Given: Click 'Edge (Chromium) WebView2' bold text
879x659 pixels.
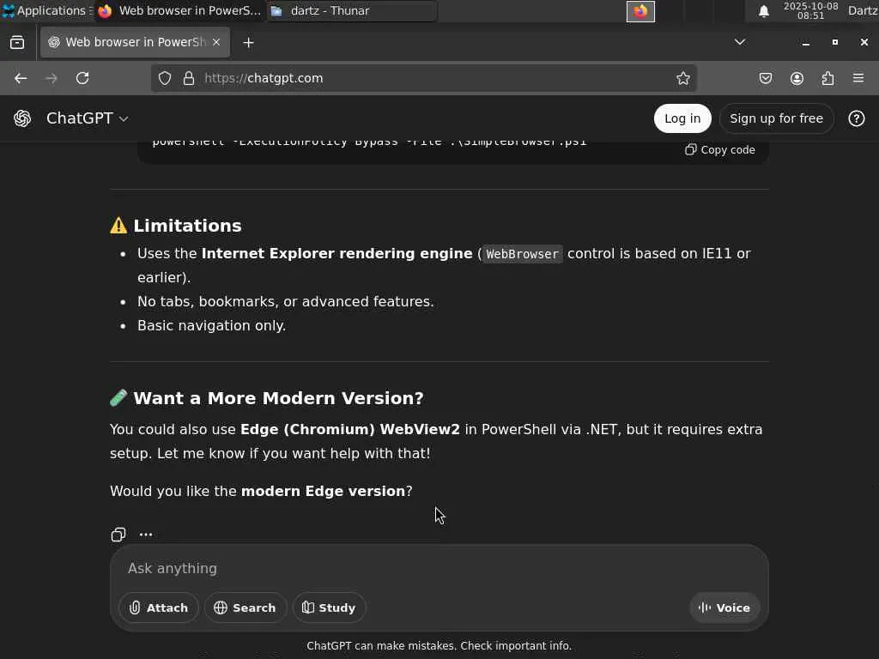Looking at the screenshot, I should (x=350, y=429).
